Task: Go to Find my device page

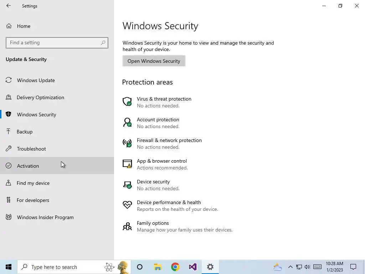Action: click(x=57, y=183)
